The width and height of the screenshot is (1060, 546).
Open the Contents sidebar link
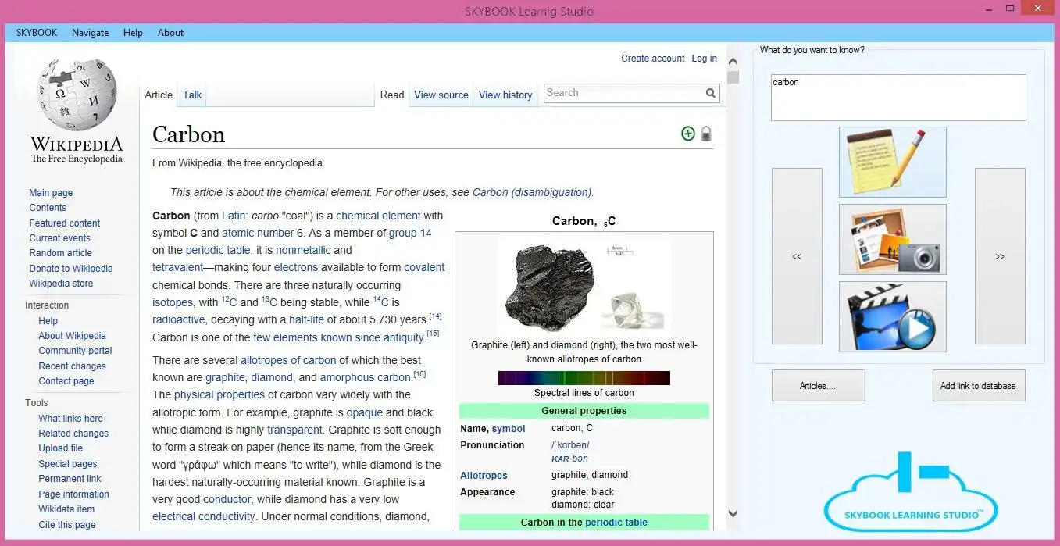click(48, 208)
